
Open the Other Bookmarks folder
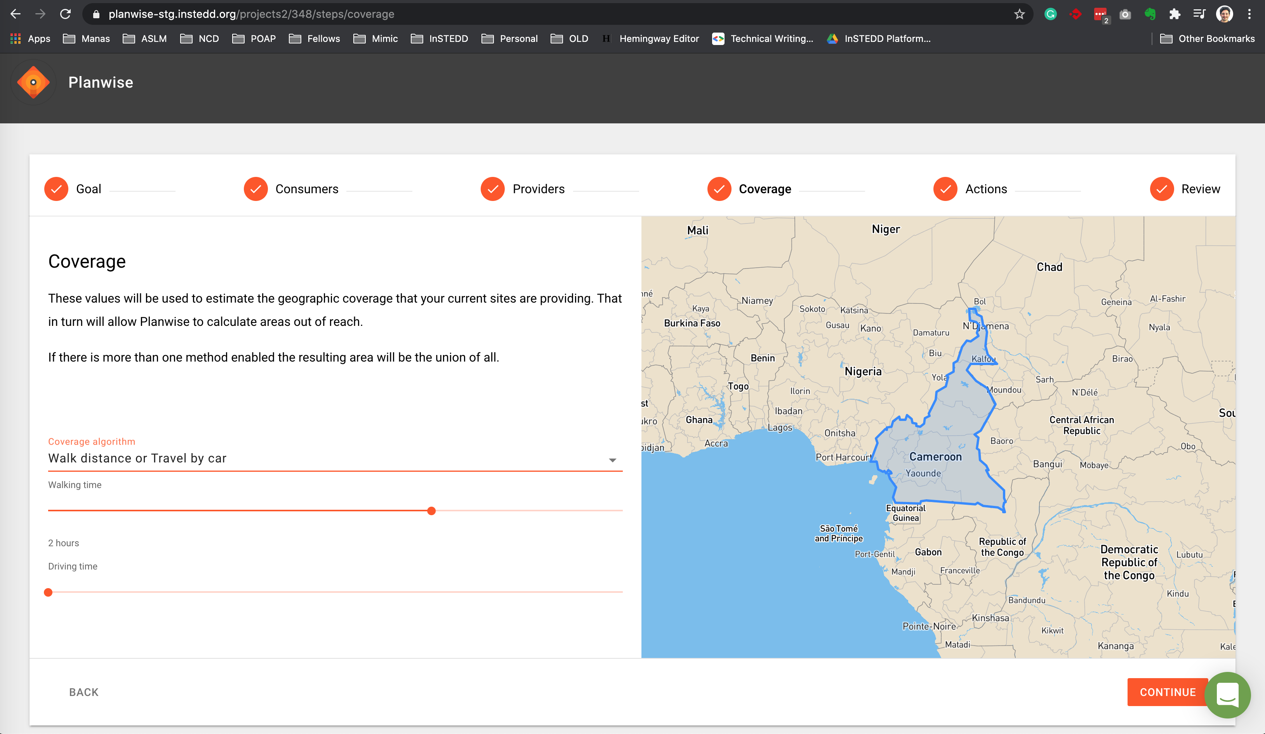pos(1207,39)
